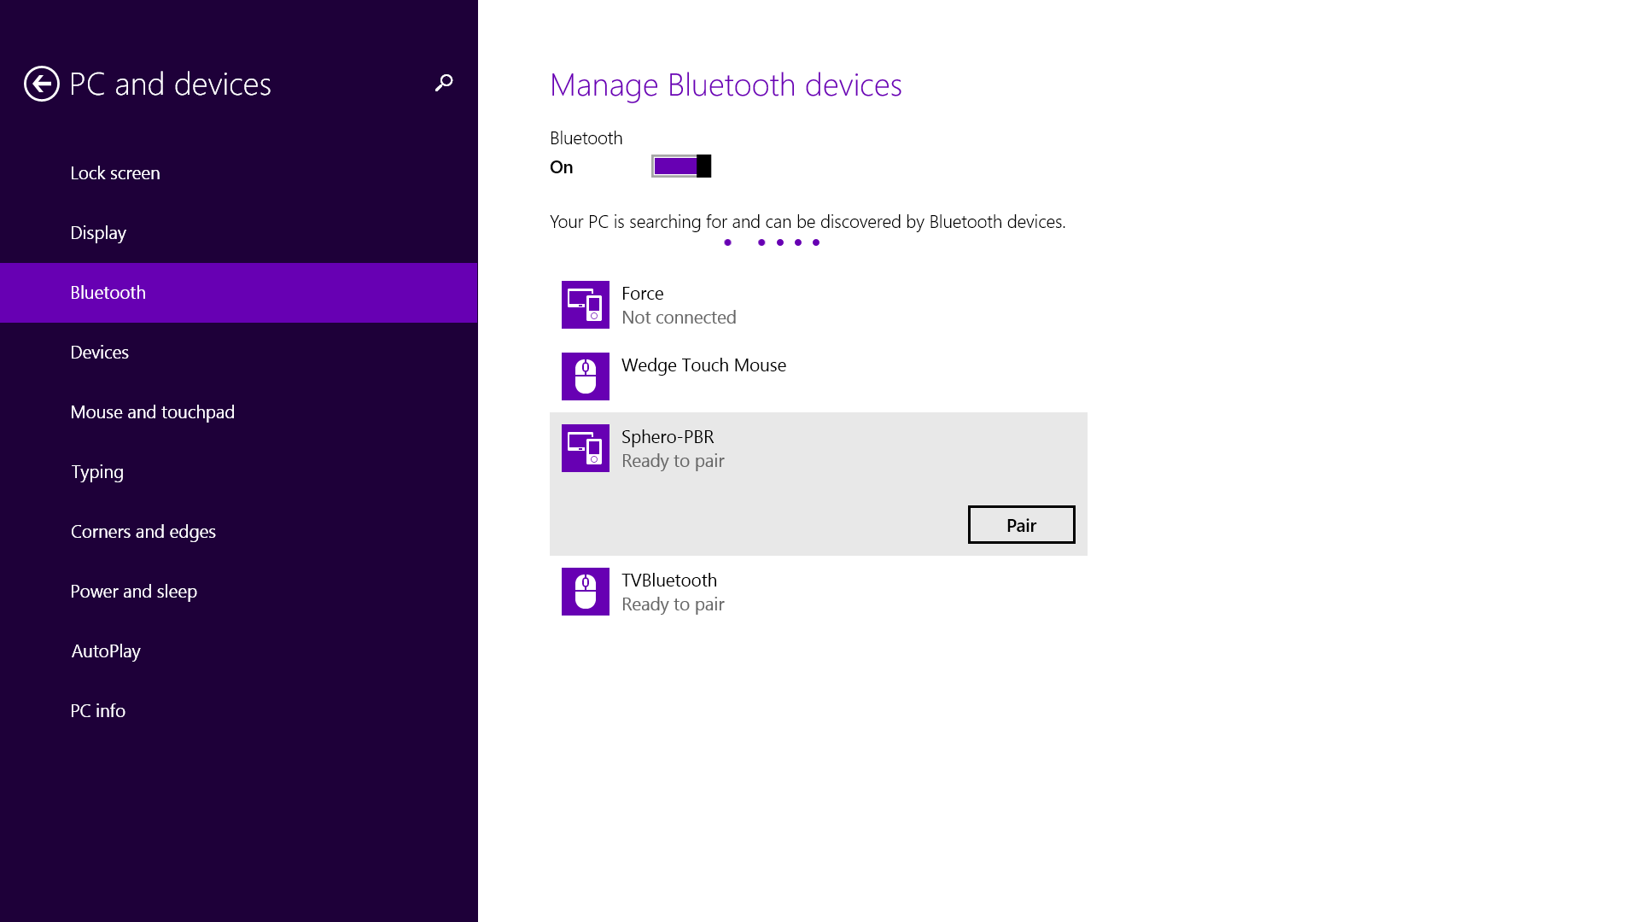
Task: Open the Devices section
Action: click(x=100, y=353)
